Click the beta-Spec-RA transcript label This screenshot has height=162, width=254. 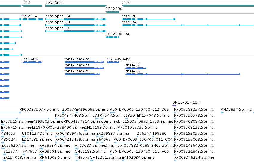tap(58, 16)
